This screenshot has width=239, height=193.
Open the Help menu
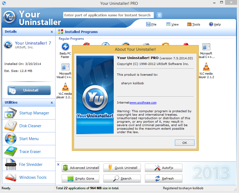tap(215, 24)
